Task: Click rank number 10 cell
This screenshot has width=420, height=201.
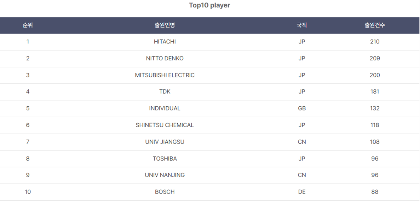Action: [x=28, y=192]
